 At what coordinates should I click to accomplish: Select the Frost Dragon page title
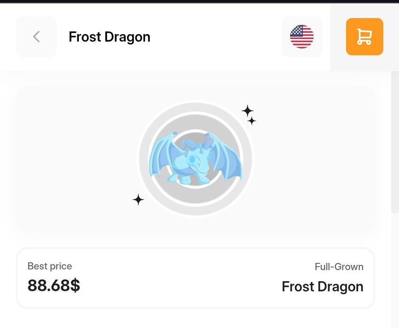coord(109,37)
